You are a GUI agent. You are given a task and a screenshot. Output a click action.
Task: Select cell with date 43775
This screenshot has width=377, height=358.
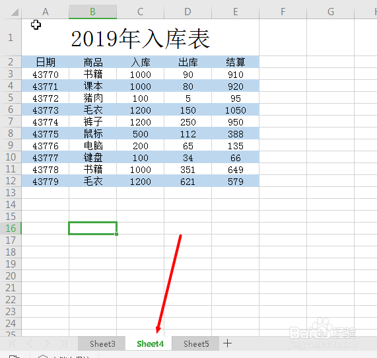pyautogui.click(x=45, y=133)
